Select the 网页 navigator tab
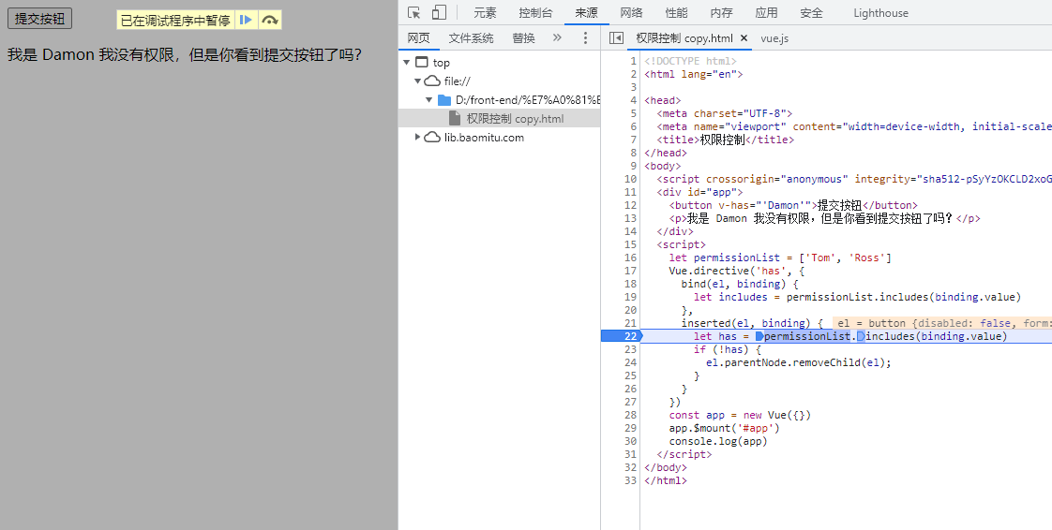This screenshot has width=1052, height=530. (x=419, y=38)
